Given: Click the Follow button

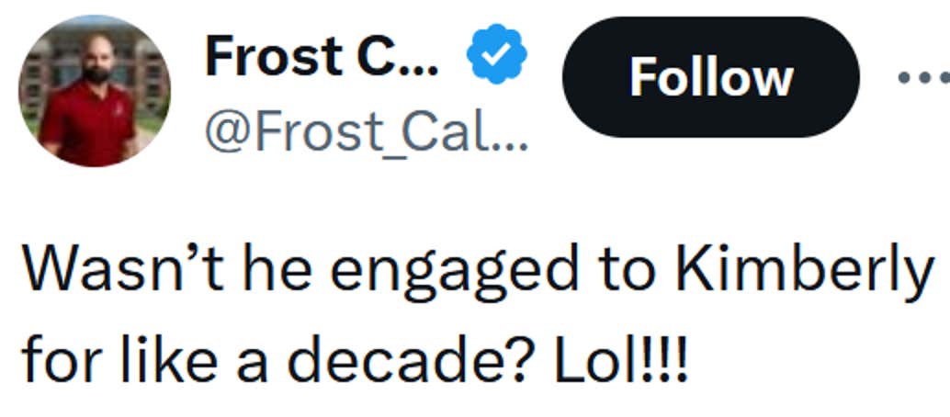Looking at the screenshot, I should 710,77.
